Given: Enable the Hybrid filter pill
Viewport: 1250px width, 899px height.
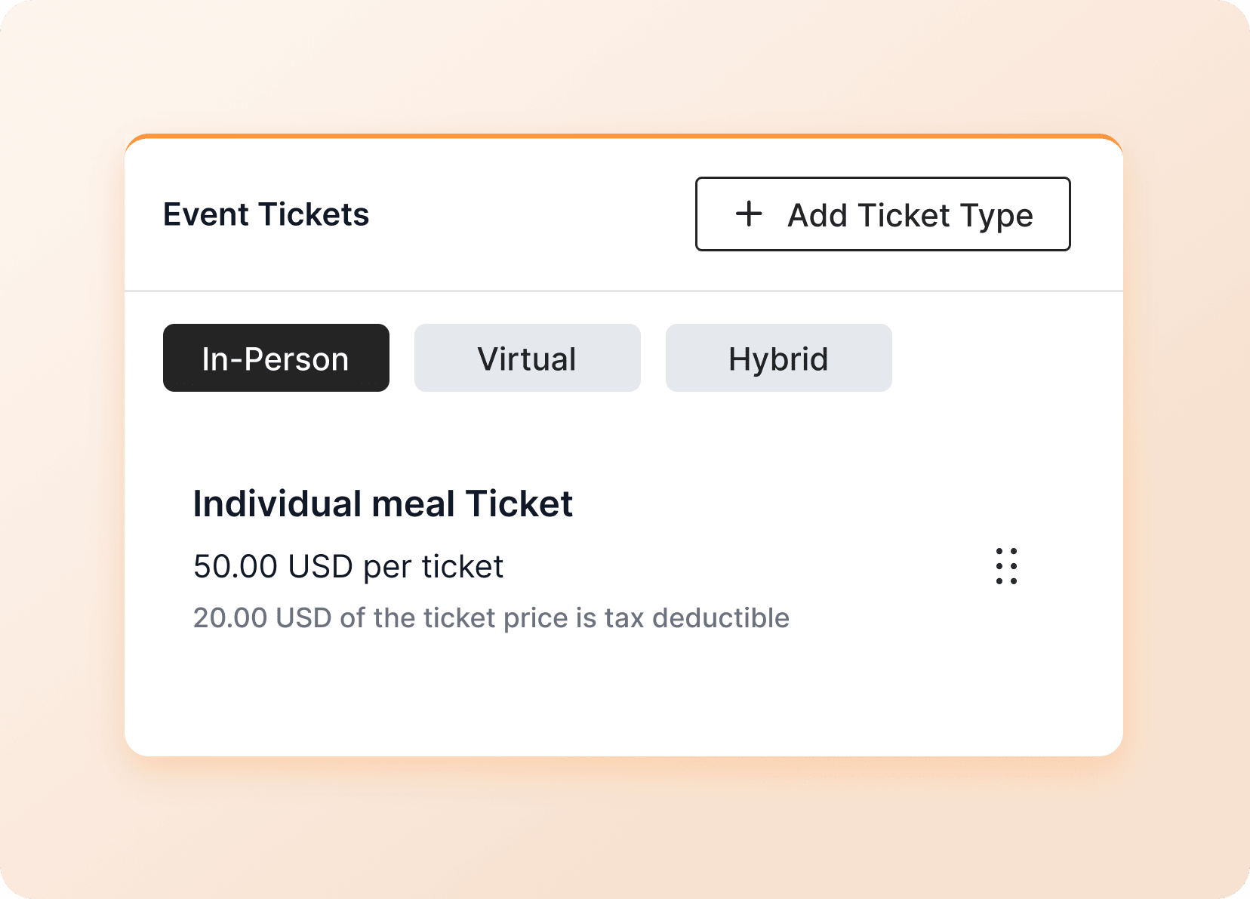Looking at the screenshot, I should pos(778,358).
